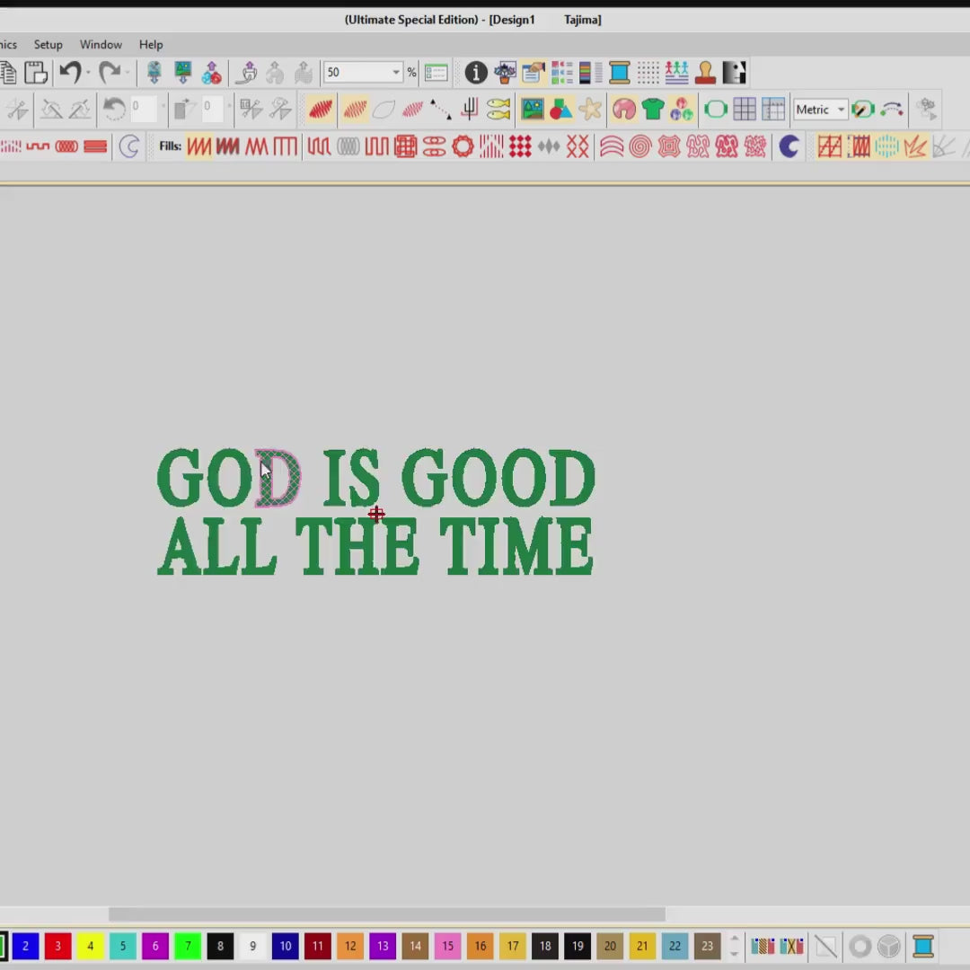This screenshot has width=970, height=970.
Task: Open the Metric units dropdown
Action: [841, 110]
